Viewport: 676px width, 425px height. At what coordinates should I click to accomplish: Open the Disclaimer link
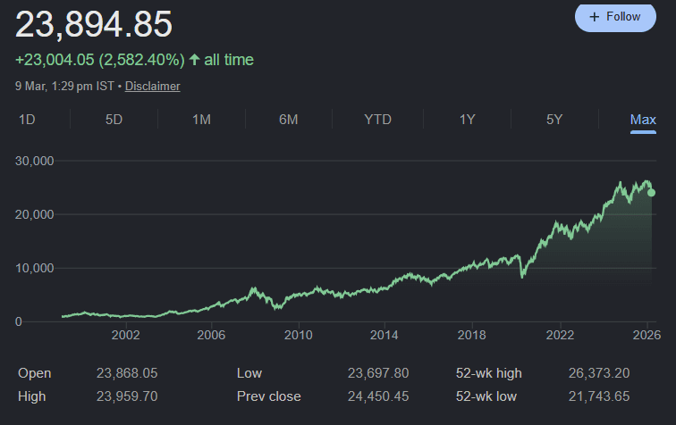pyautogui.click(x=152, y=87)
